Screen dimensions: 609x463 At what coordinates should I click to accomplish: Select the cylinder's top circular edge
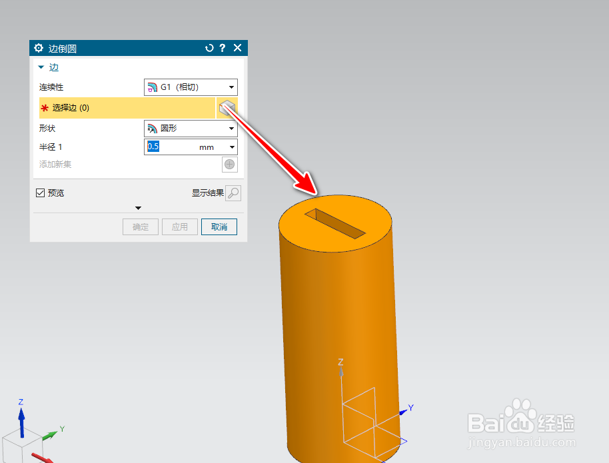(x=336, y=252)
